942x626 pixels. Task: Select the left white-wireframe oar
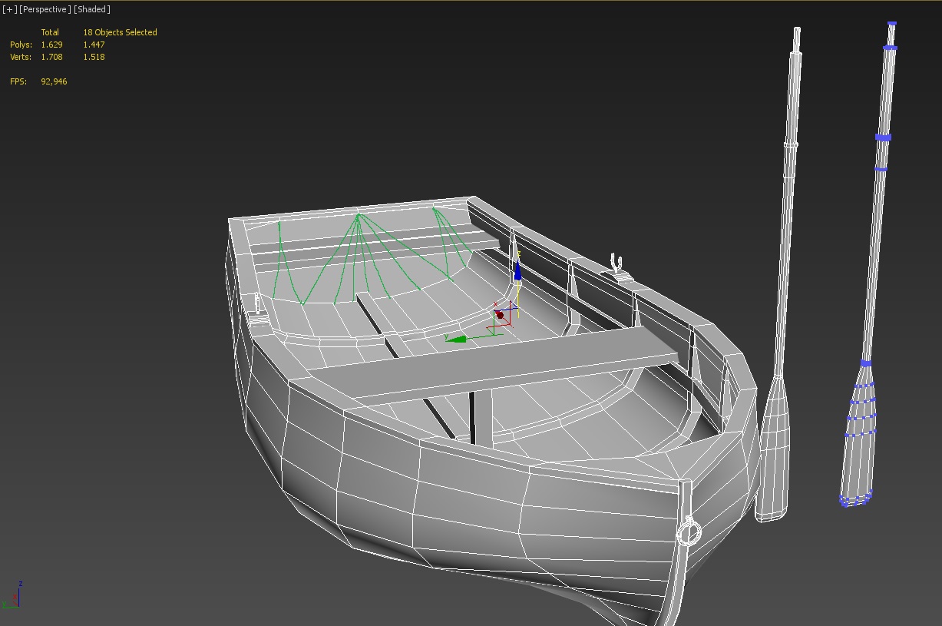(x=779, y=277)
